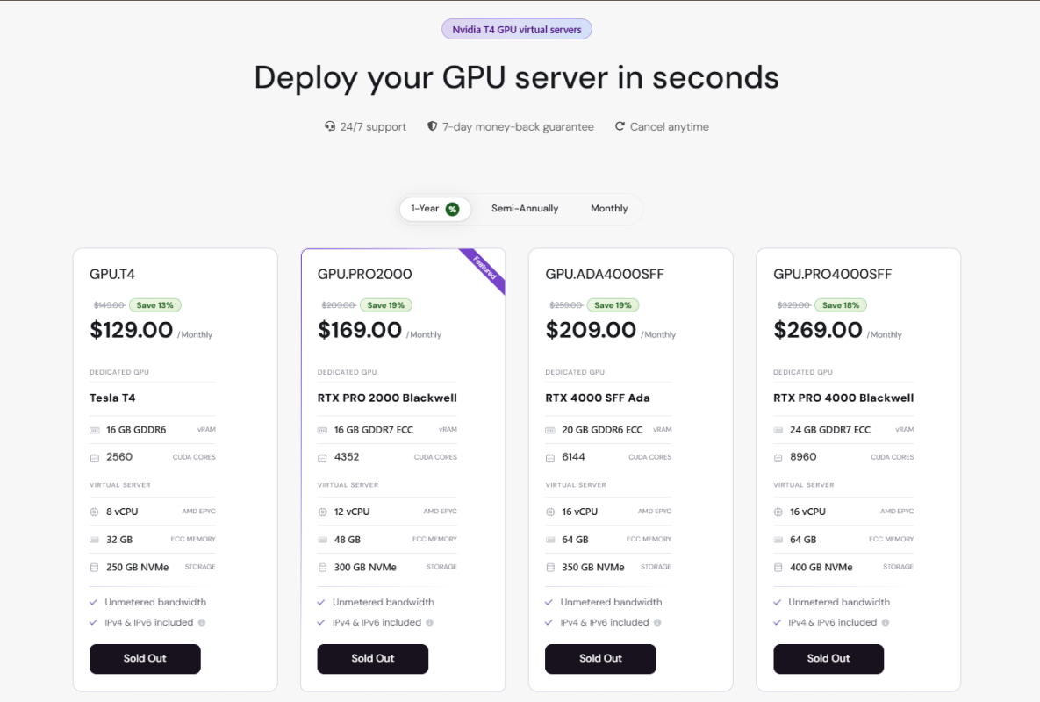Click the Tesla T4 GPU name
1040x702 pixels.
point(112,398)
